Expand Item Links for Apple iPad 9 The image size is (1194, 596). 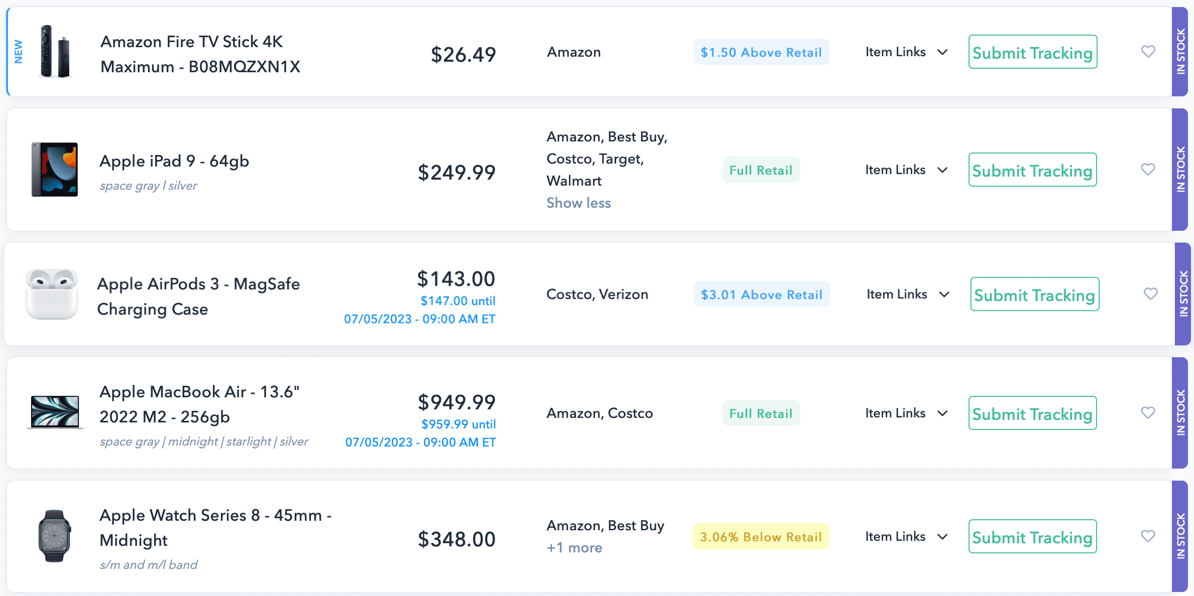coord(906,170)
